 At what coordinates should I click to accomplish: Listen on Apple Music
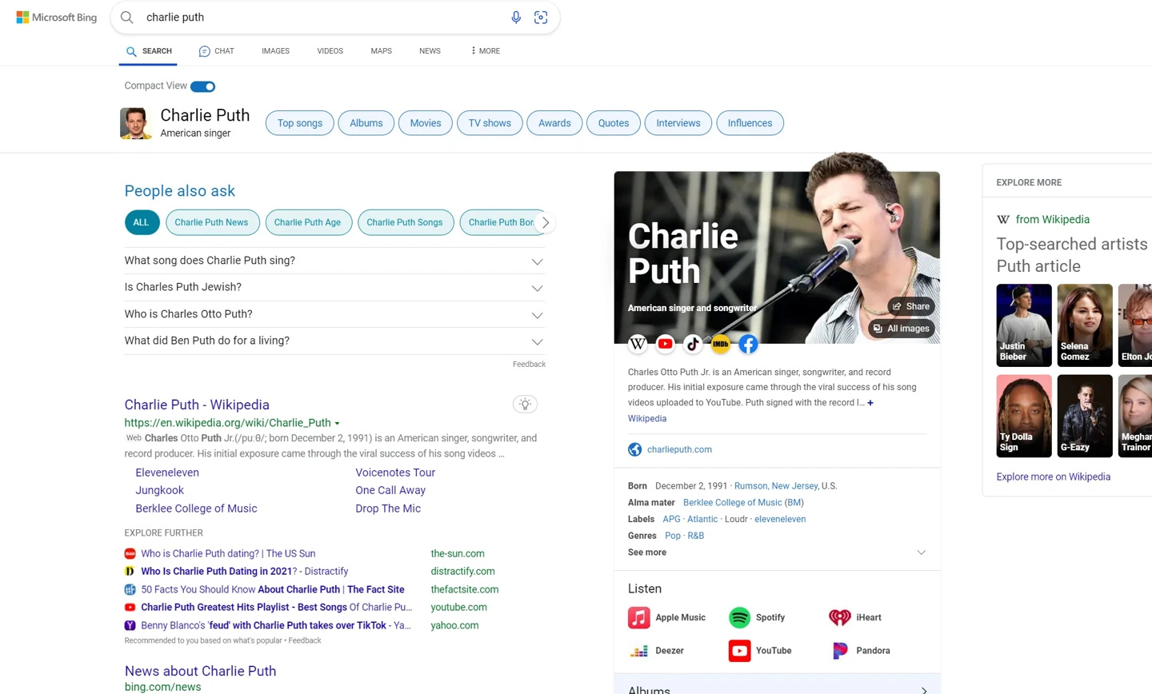tap(667, 617)
